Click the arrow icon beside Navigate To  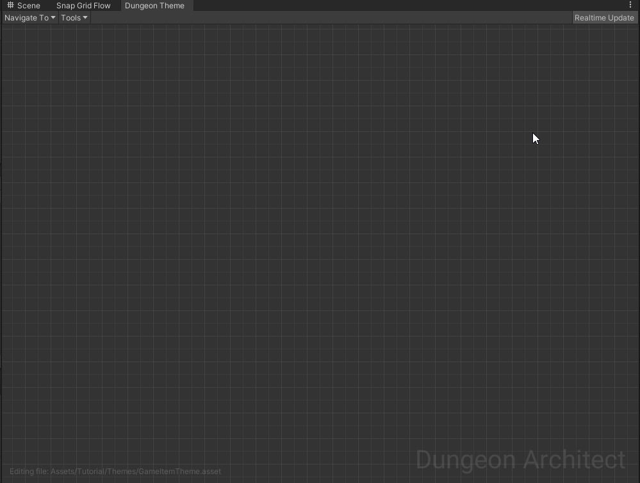point(53,17)
